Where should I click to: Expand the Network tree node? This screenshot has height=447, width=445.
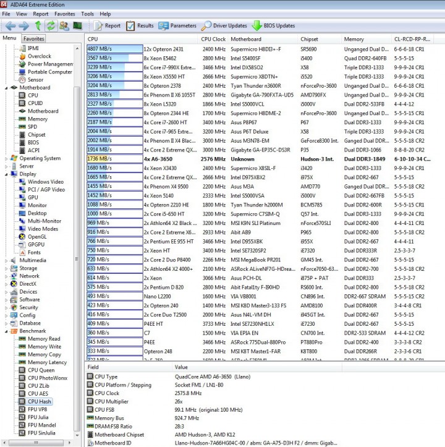pos(6,276)
